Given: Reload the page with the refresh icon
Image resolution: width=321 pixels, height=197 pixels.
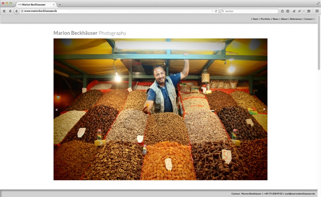Looking at the screenshot, I should (x=216, y=11).
